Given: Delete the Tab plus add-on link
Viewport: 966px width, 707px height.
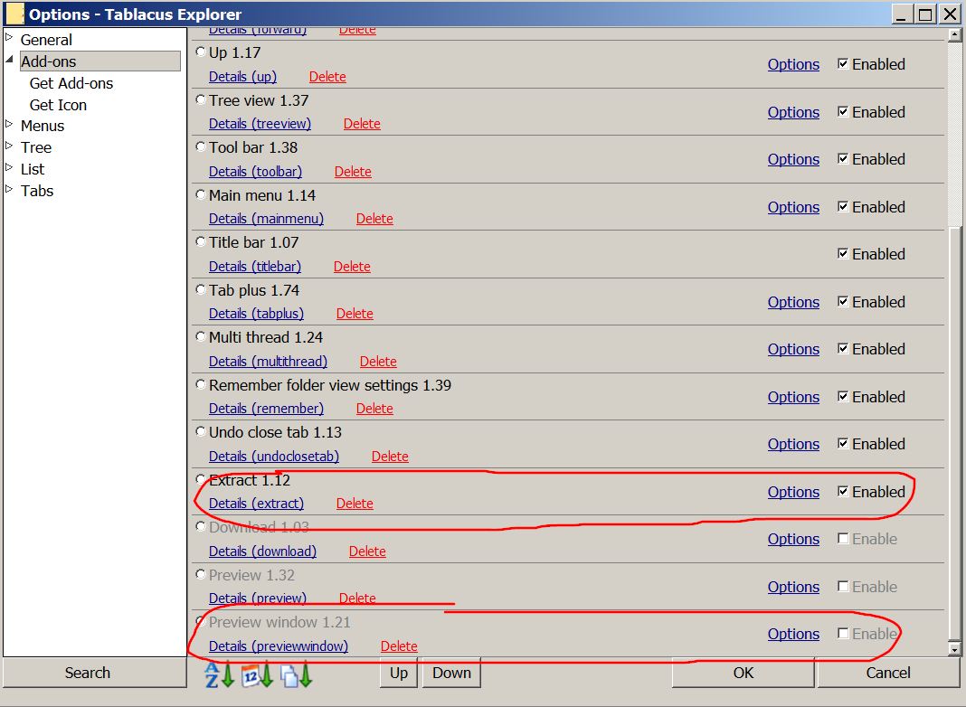Looking at the screenshot, I should [x=355, y=314].
